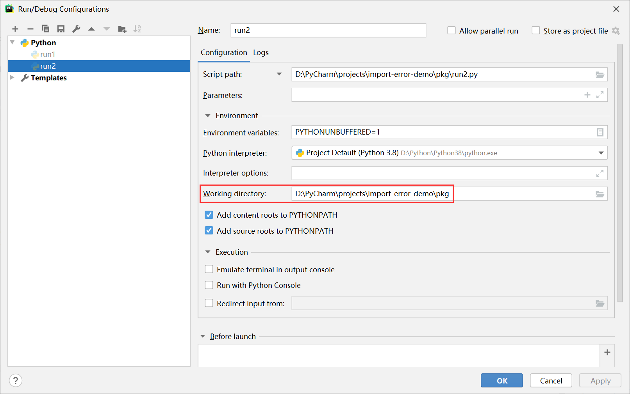Open Script path type dropdown arrow
Image resolution: width=630 pixels, height=394 pixels.
279,74
